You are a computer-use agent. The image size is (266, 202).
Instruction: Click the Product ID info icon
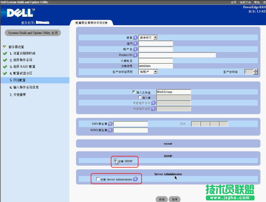pyautogui.click(x=136, y=55)
